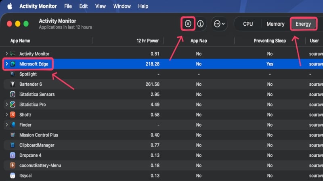The height and width of the screenshot is (181, 323).
Task: Switch to the CPU tab
Action: pyautogui.click(x=248, y=24)
